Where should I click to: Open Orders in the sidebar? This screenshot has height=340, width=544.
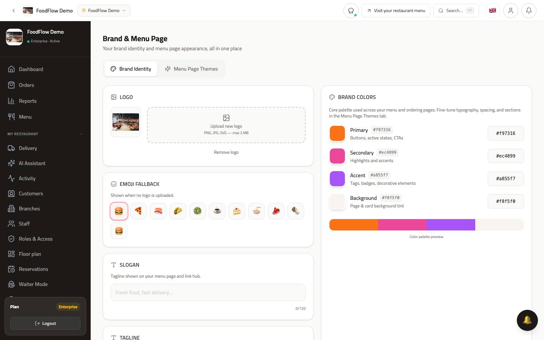(45, 85)
